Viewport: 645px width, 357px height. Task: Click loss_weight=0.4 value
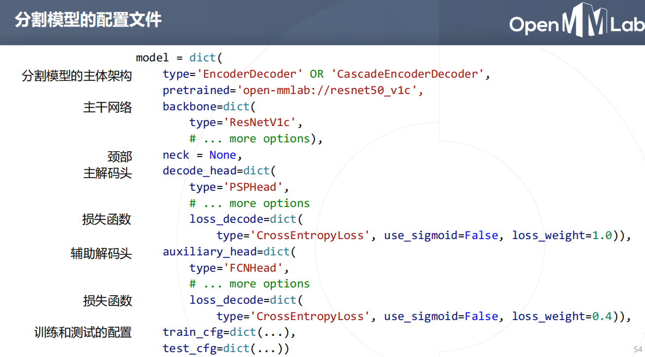coord(562,316)
